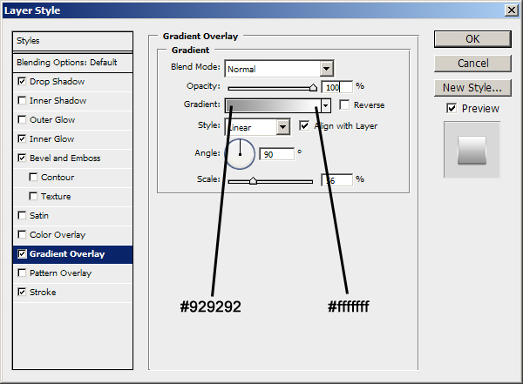Image resolution: width=523 pixels, height=384 pixels.
Task: Select the Pattern Overlay label
Action: (x=60, y=273)
